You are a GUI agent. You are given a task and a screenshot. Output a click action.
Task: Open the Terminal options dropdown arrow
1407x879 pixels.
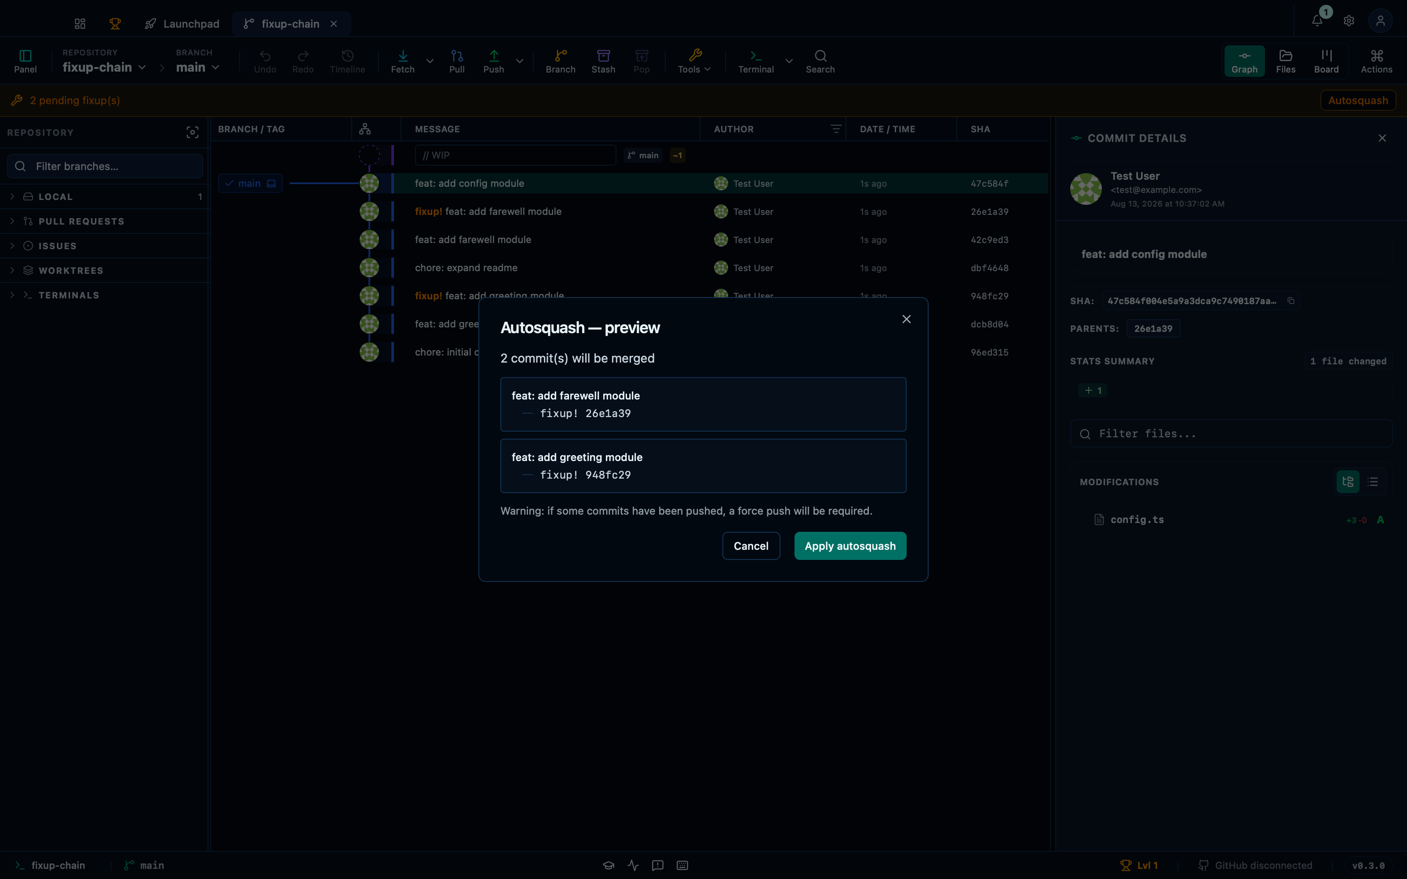tap(789, 61)
